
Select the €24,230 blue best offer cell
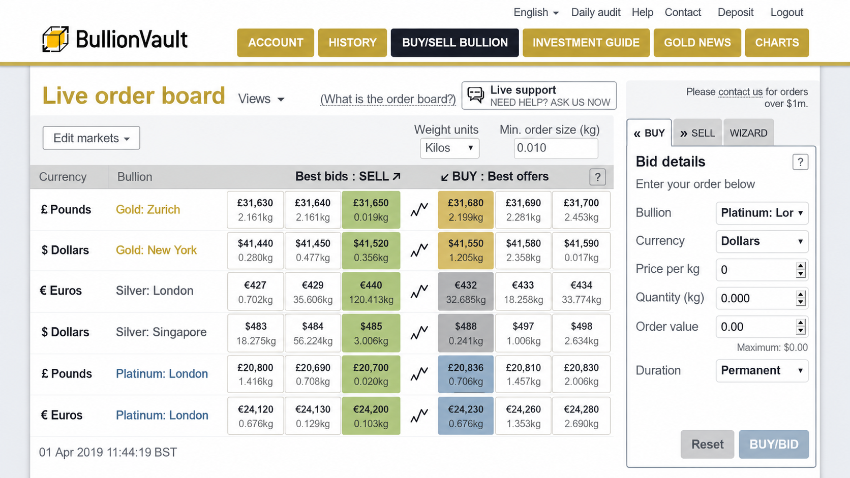coord(466,416)
